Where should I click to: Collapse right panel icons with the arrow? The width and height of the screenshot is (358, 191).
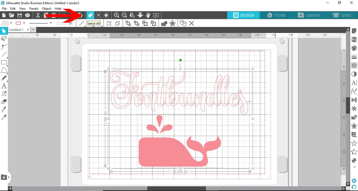[354, 167]
